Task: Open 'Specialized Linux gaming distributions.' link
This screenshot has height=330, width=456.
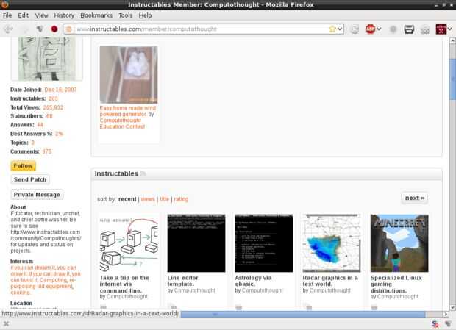Action: (x=396, y=284)
